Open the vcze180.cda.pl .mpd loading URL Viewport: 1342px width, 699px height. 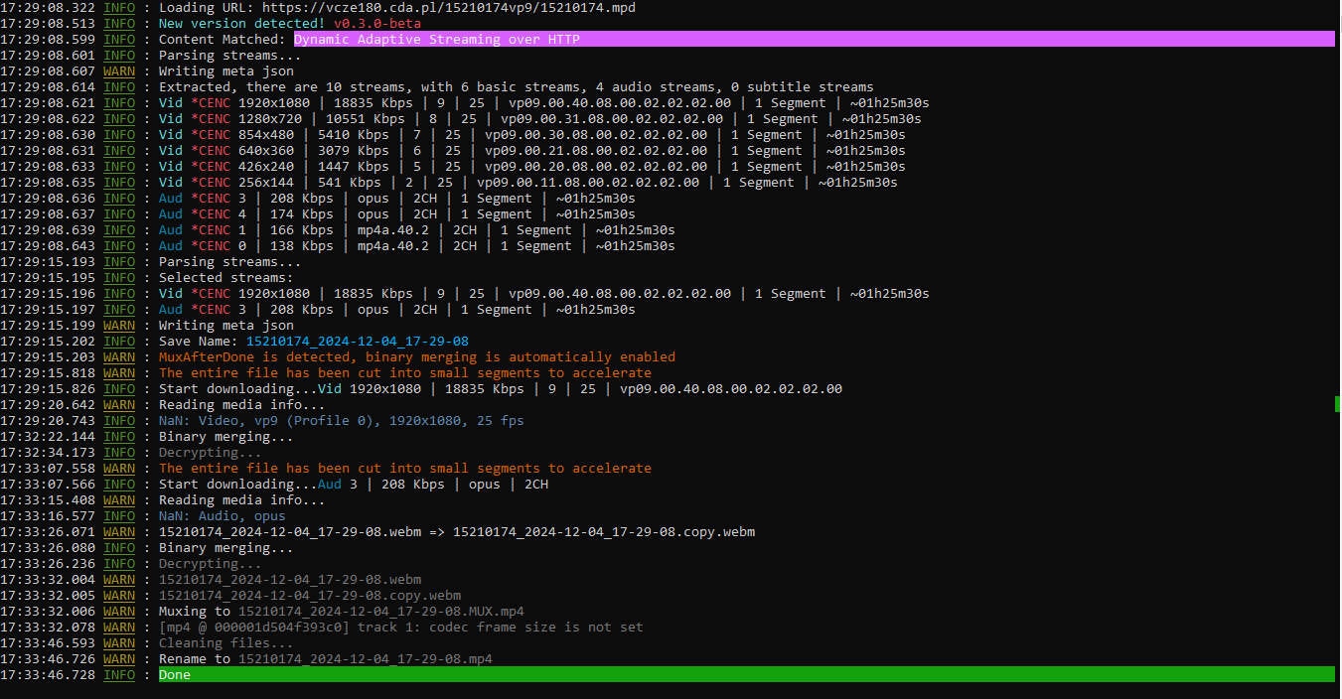(x=449, y=8)
